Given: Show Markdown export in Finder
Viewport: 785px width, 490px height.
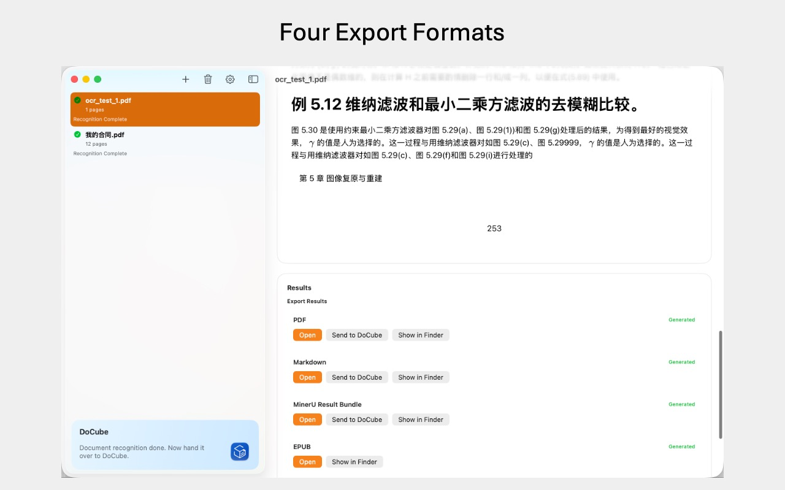Looking at the screenshot, I should pos(421,377).
